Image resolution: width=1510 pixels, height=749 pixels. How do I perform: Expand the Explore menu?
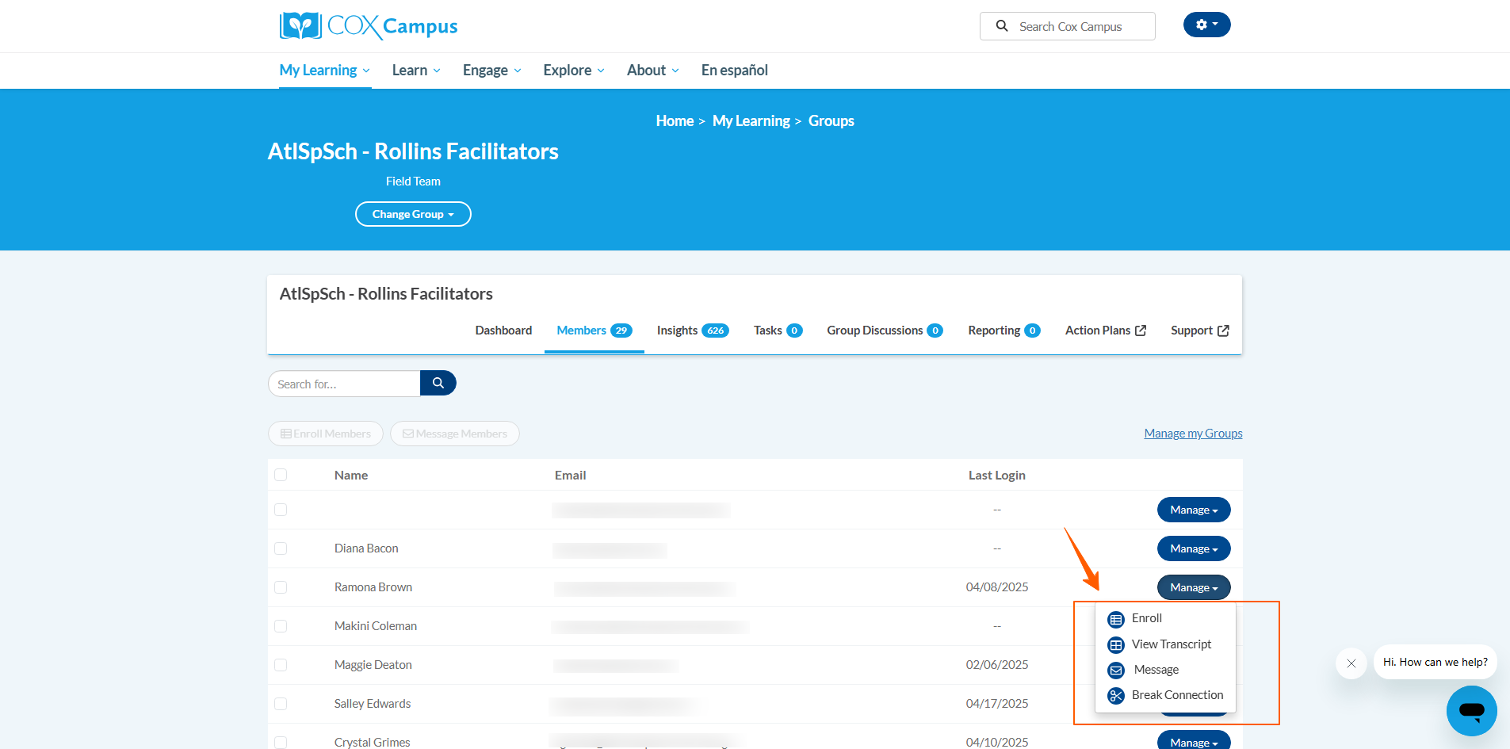(574, 71)
